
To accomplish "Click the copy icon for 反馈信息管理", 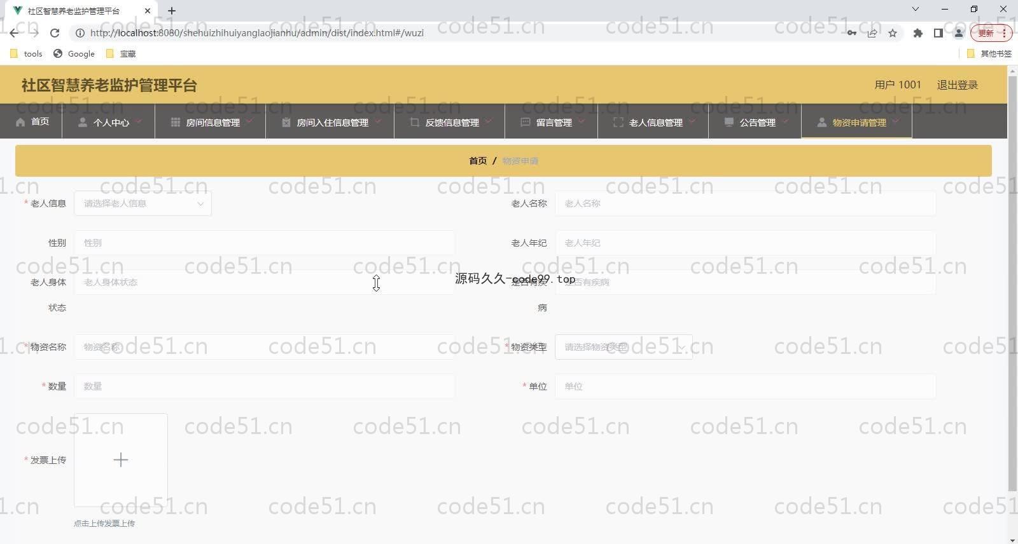I will point(415,122).
